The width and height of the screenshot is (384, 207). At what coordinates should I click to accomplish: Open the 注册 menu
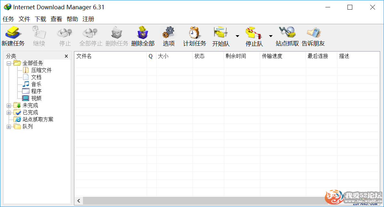click(88, 19)
